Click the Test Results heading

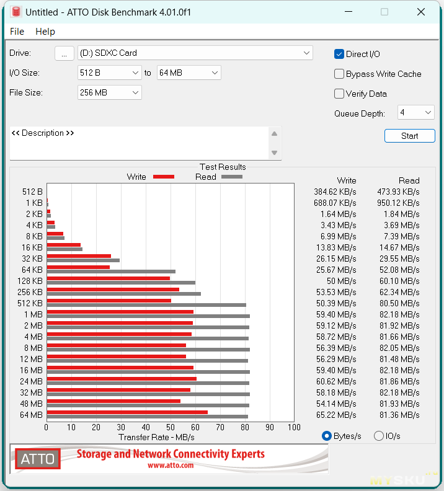click(223, 167)
